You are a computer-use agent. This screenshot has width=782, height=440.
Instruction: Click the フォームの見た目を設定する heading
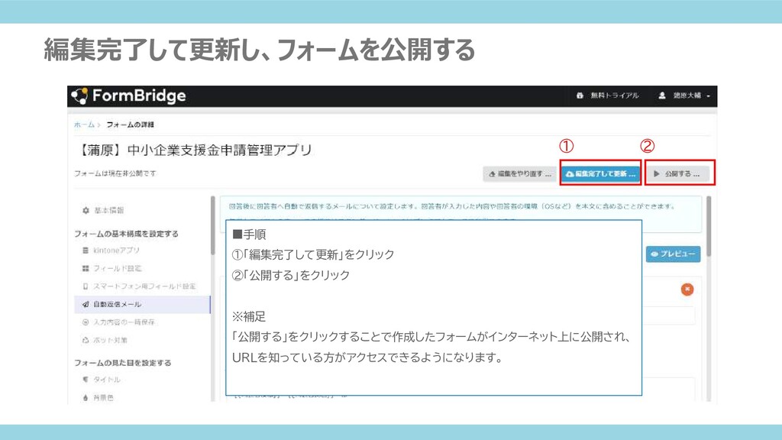(x=123, y=363)
